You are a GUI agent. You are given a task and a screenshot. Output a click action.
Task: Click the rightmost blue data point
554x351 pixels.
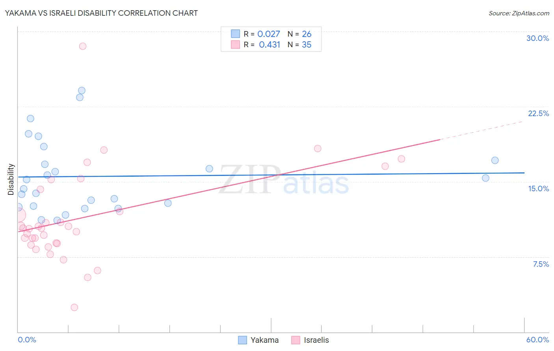pos(495,160)
